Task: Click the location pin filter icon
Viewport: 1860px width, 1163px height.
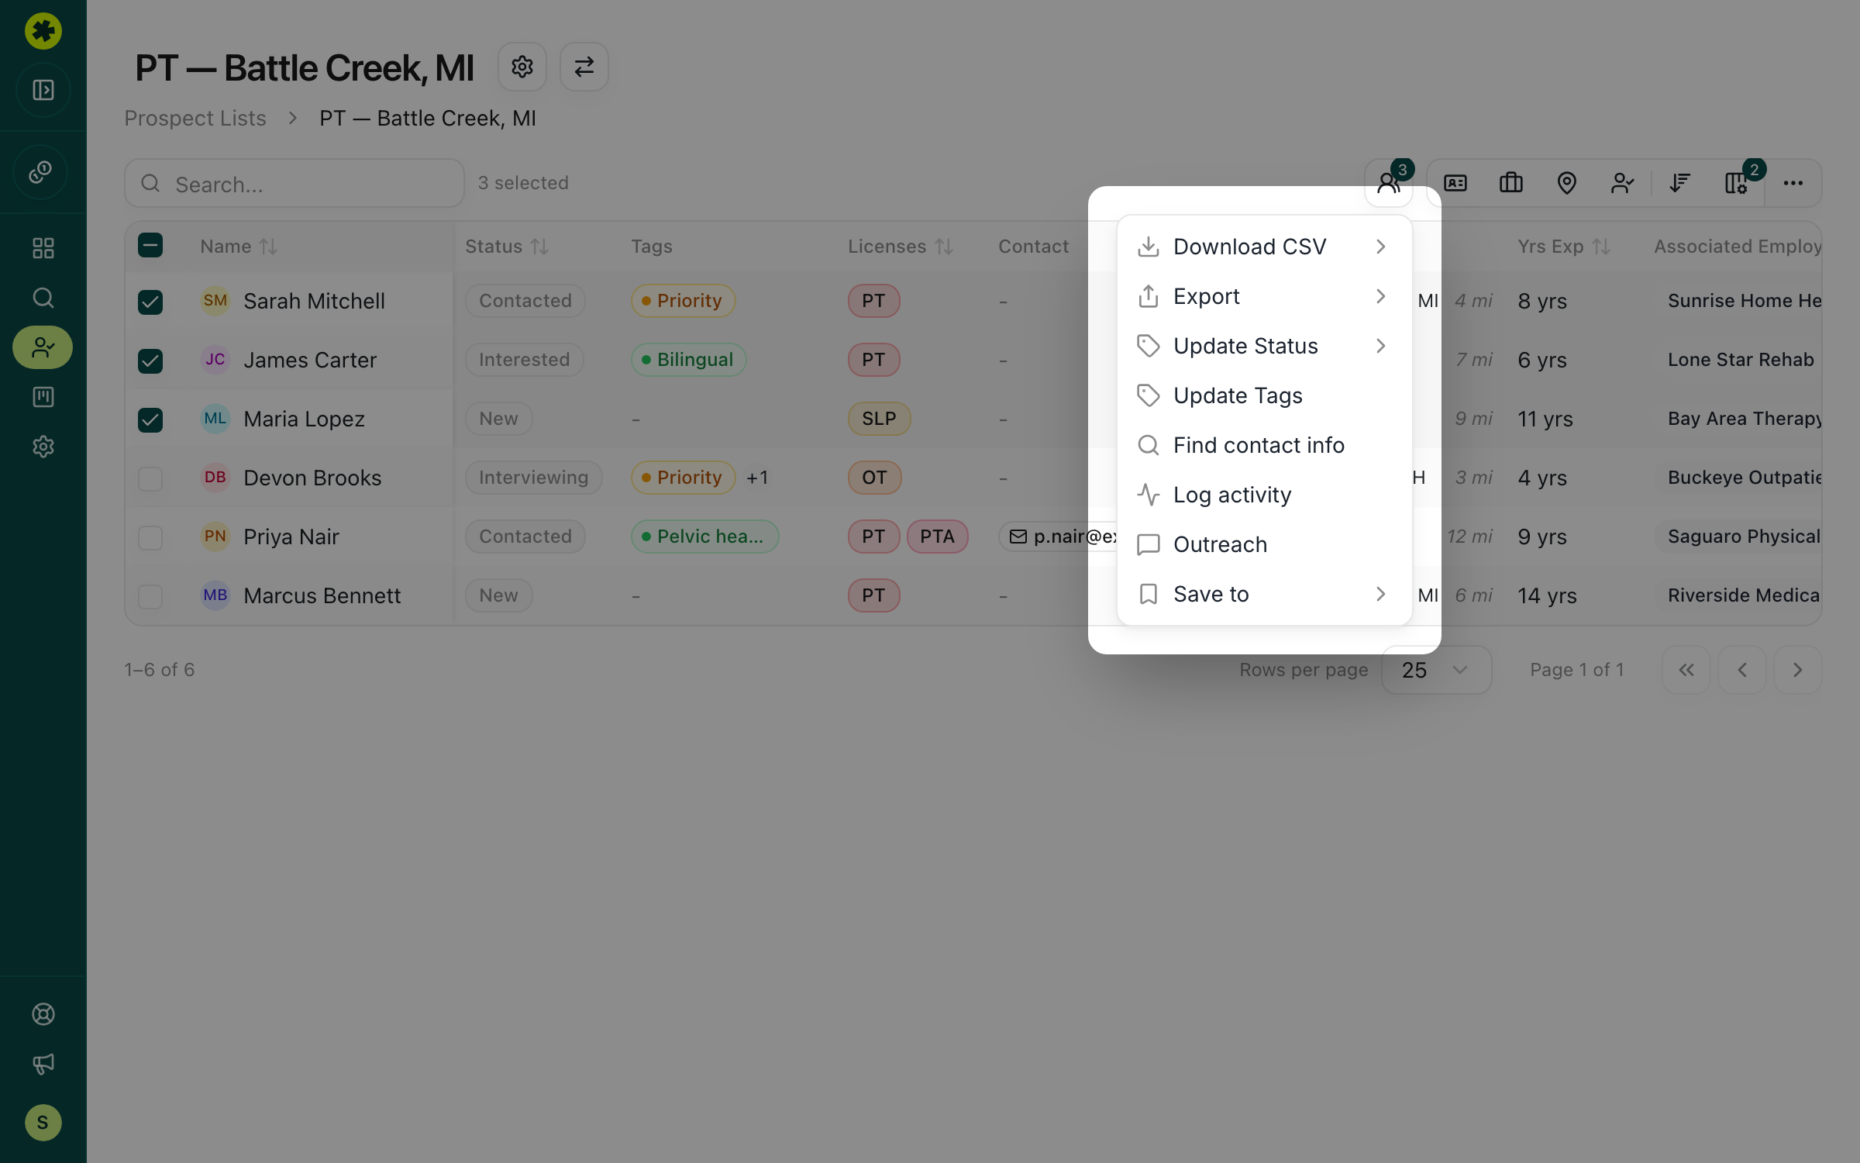Action: click(1567, 183)
